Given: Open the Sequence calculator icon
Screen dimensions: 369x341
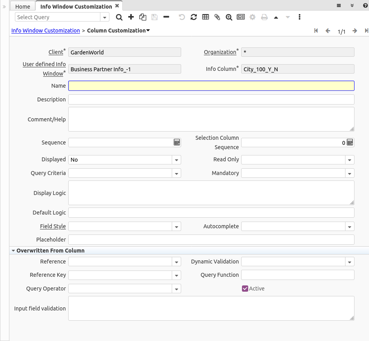Looking at the screenshot, I should click(177, 143).
